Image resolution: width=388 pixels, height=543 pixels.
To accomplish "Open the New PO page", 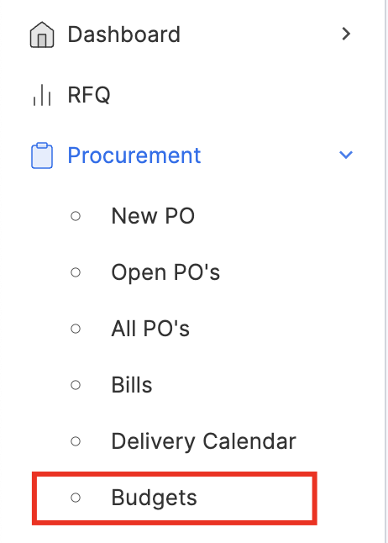I will pyautogui.click(x=153, y=216).
